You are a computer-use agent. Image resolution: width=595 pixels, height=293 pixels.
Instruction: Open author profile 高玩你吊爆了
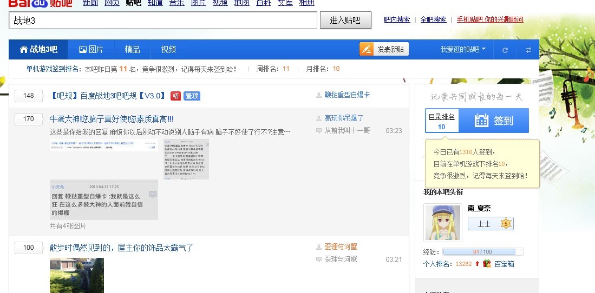344,118
